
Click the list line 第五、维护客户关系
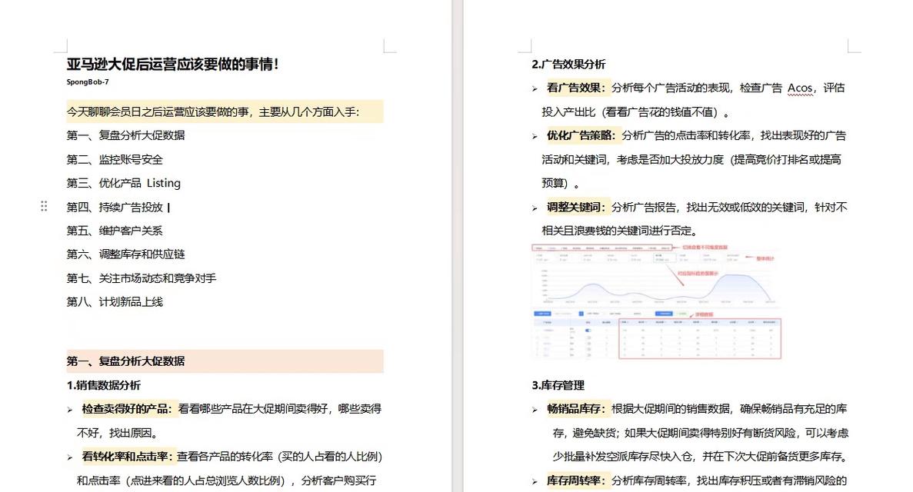click(114, 231)
